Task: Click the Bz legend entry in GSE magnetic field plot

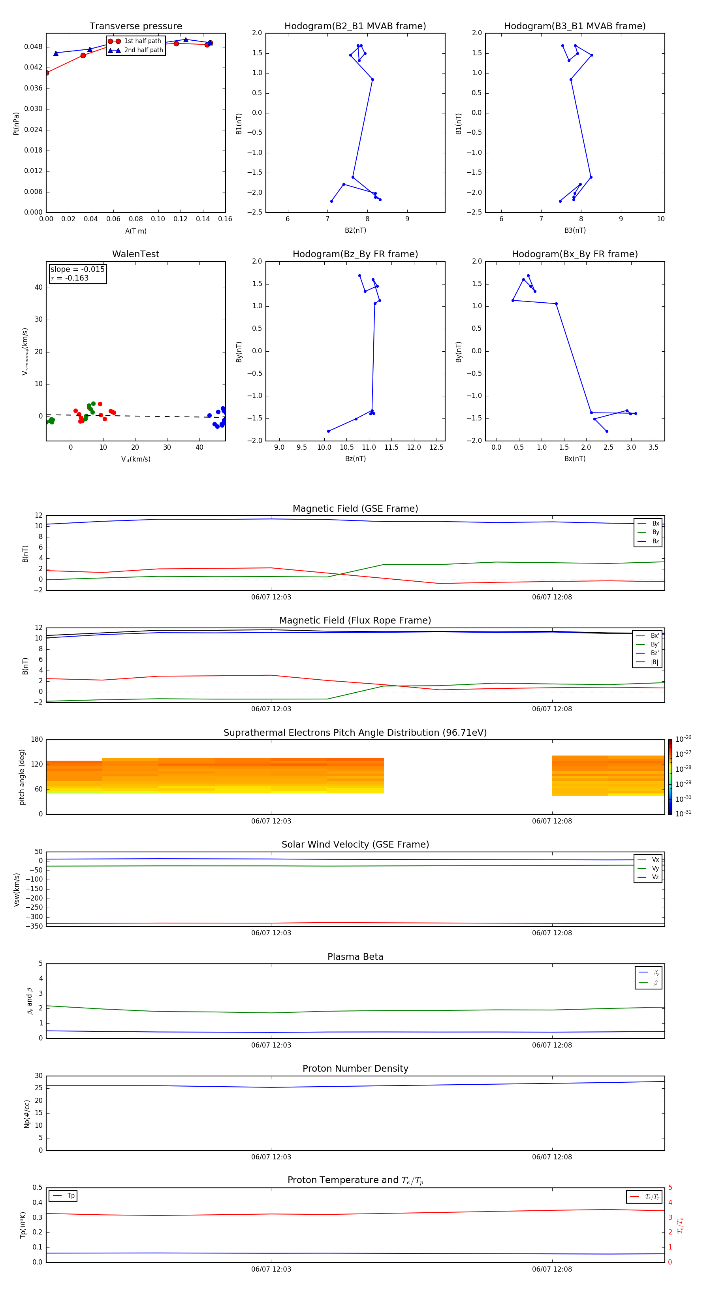Action: click(648, 542)
